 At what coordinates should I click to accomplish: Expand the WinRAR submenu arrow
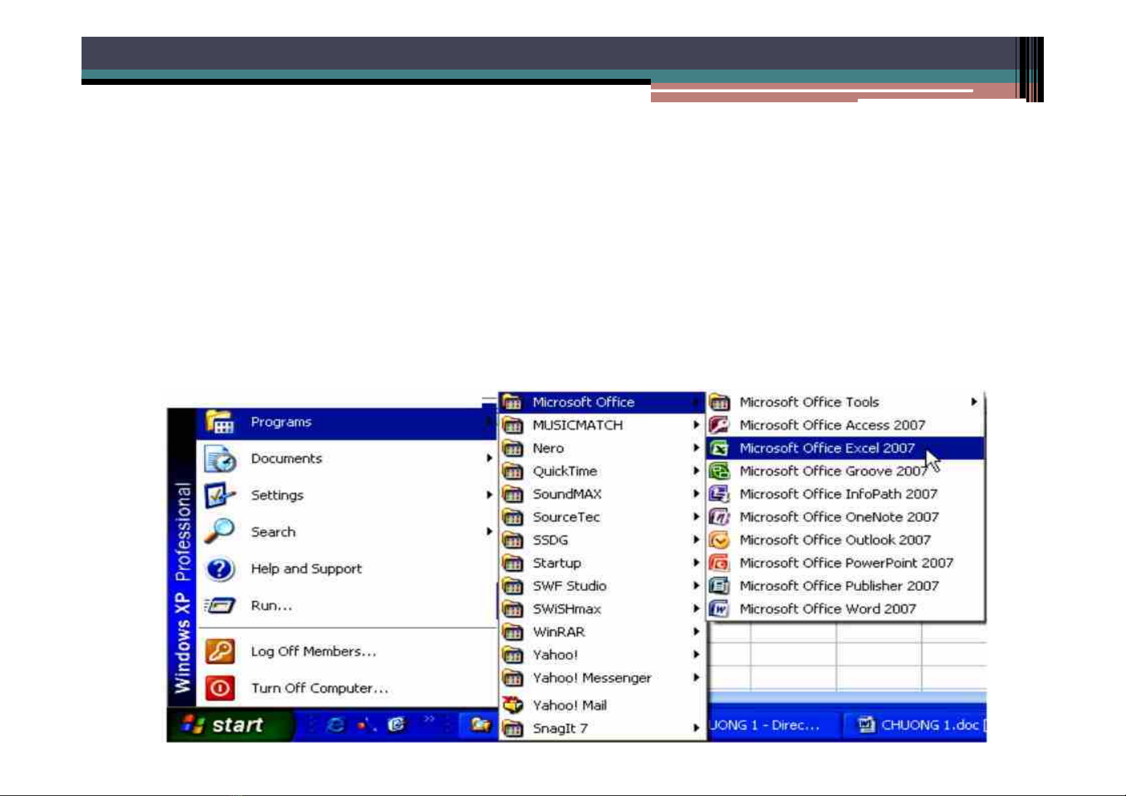coord(696,632)
